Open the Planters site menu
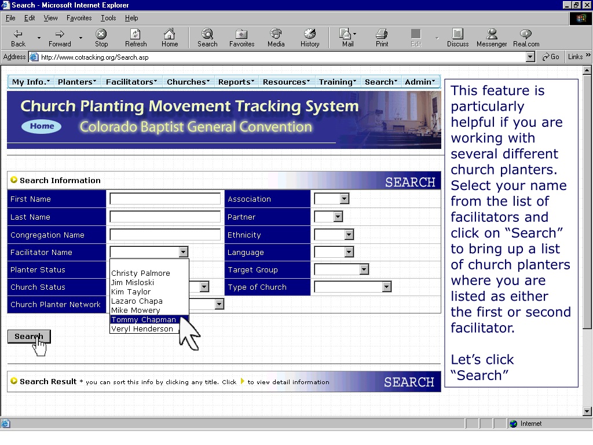Image resolution: width=593 pixels, height=445 pixels. [77, 82]
